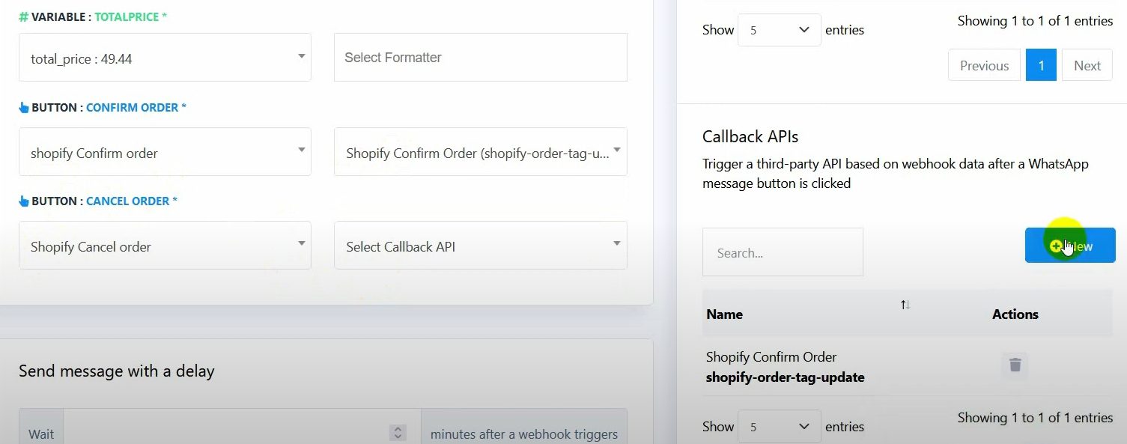Click the Callback APIs search box
The width and height of the screenshot is (1127, 444).
[x=783, y=252]
